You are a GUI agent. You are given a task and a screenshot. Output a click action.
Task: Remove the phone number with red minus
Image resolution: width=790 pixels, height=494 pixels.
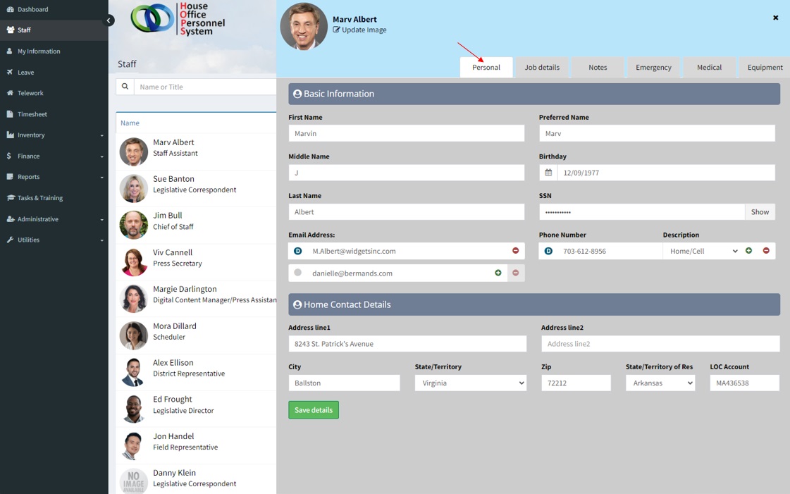[x=766, y=251]
